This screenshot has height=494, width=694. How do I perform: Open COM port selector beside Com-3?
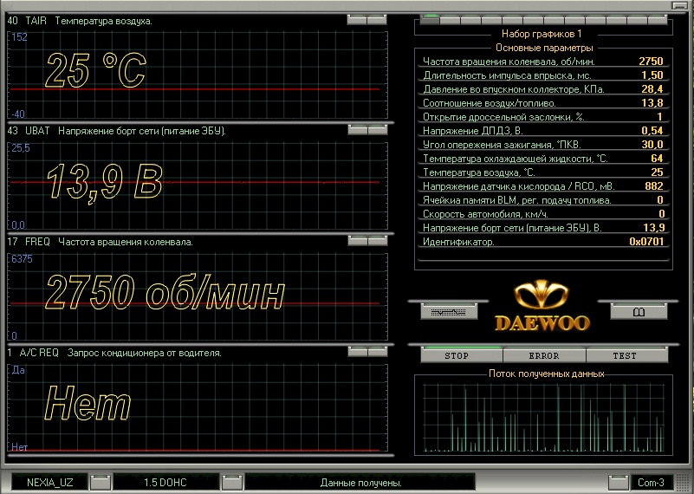618,482
